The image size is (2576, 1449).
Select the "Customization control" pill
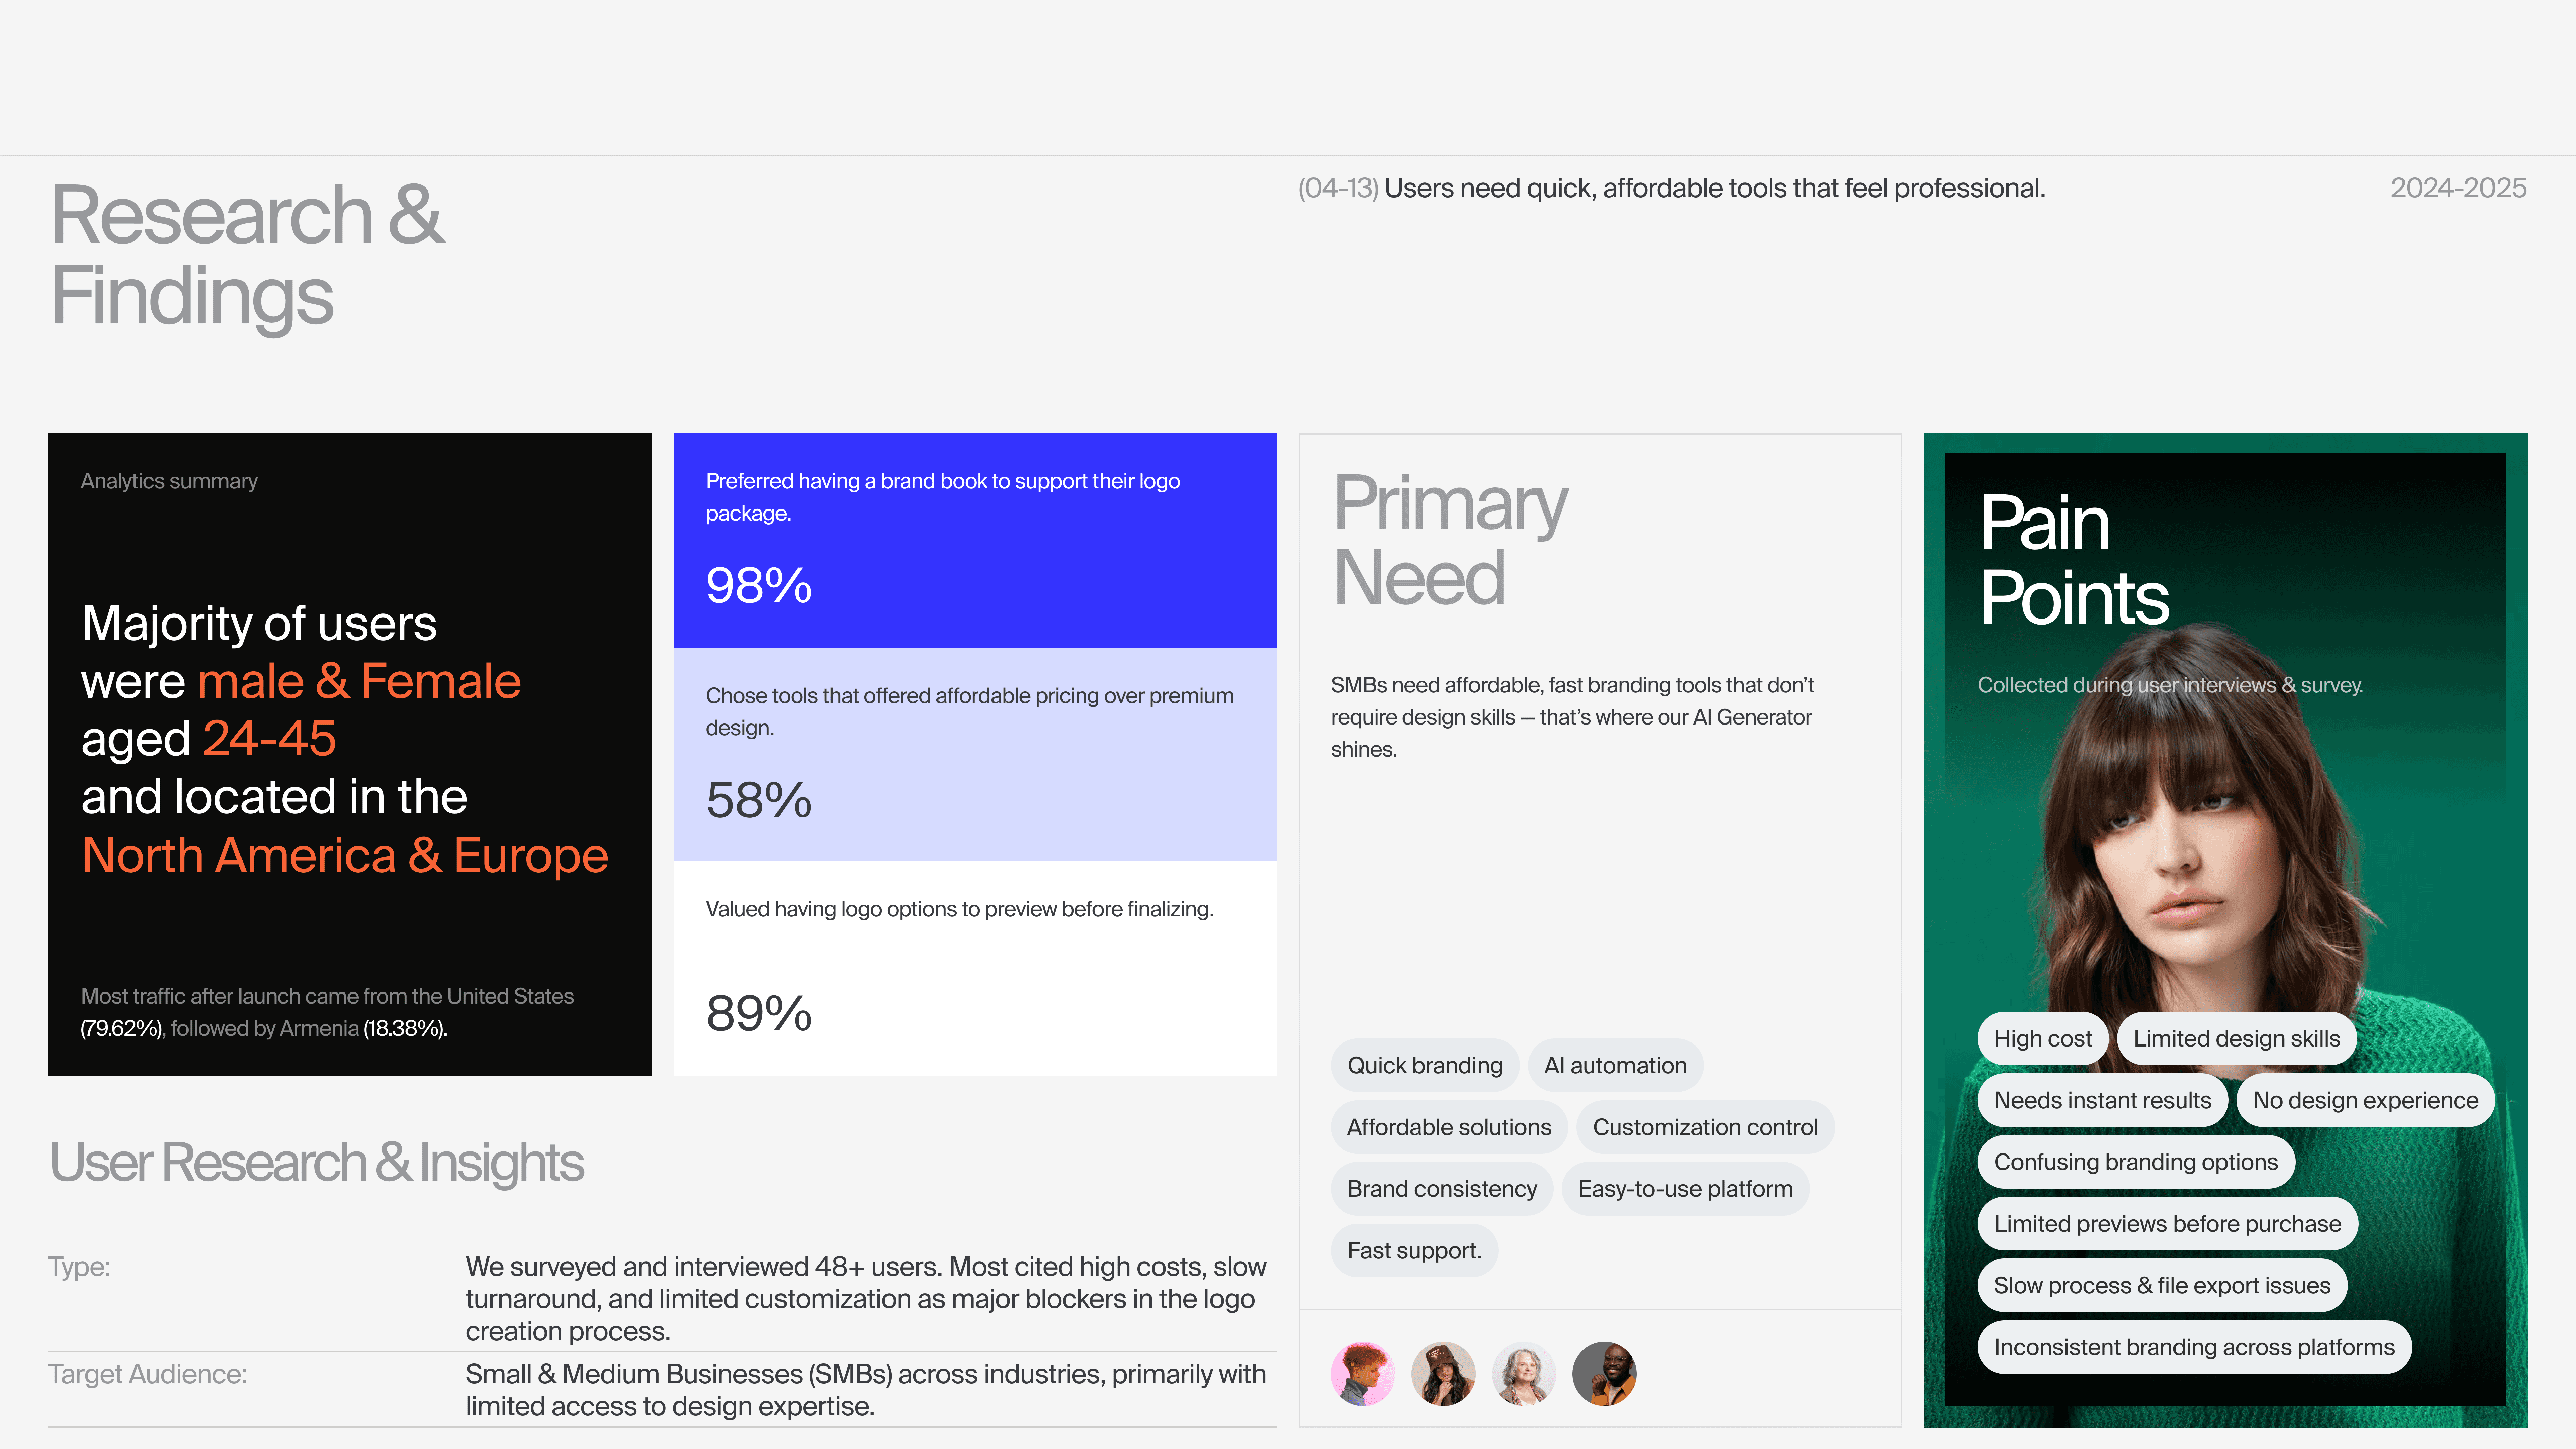1705,1127
